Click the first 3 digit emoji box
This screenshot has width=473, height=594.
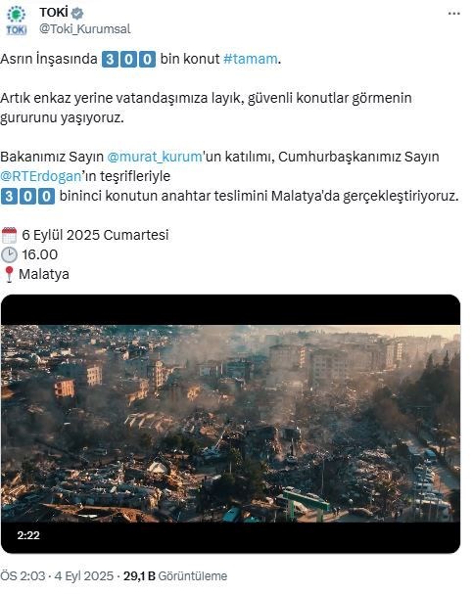[x=110, y=60]
